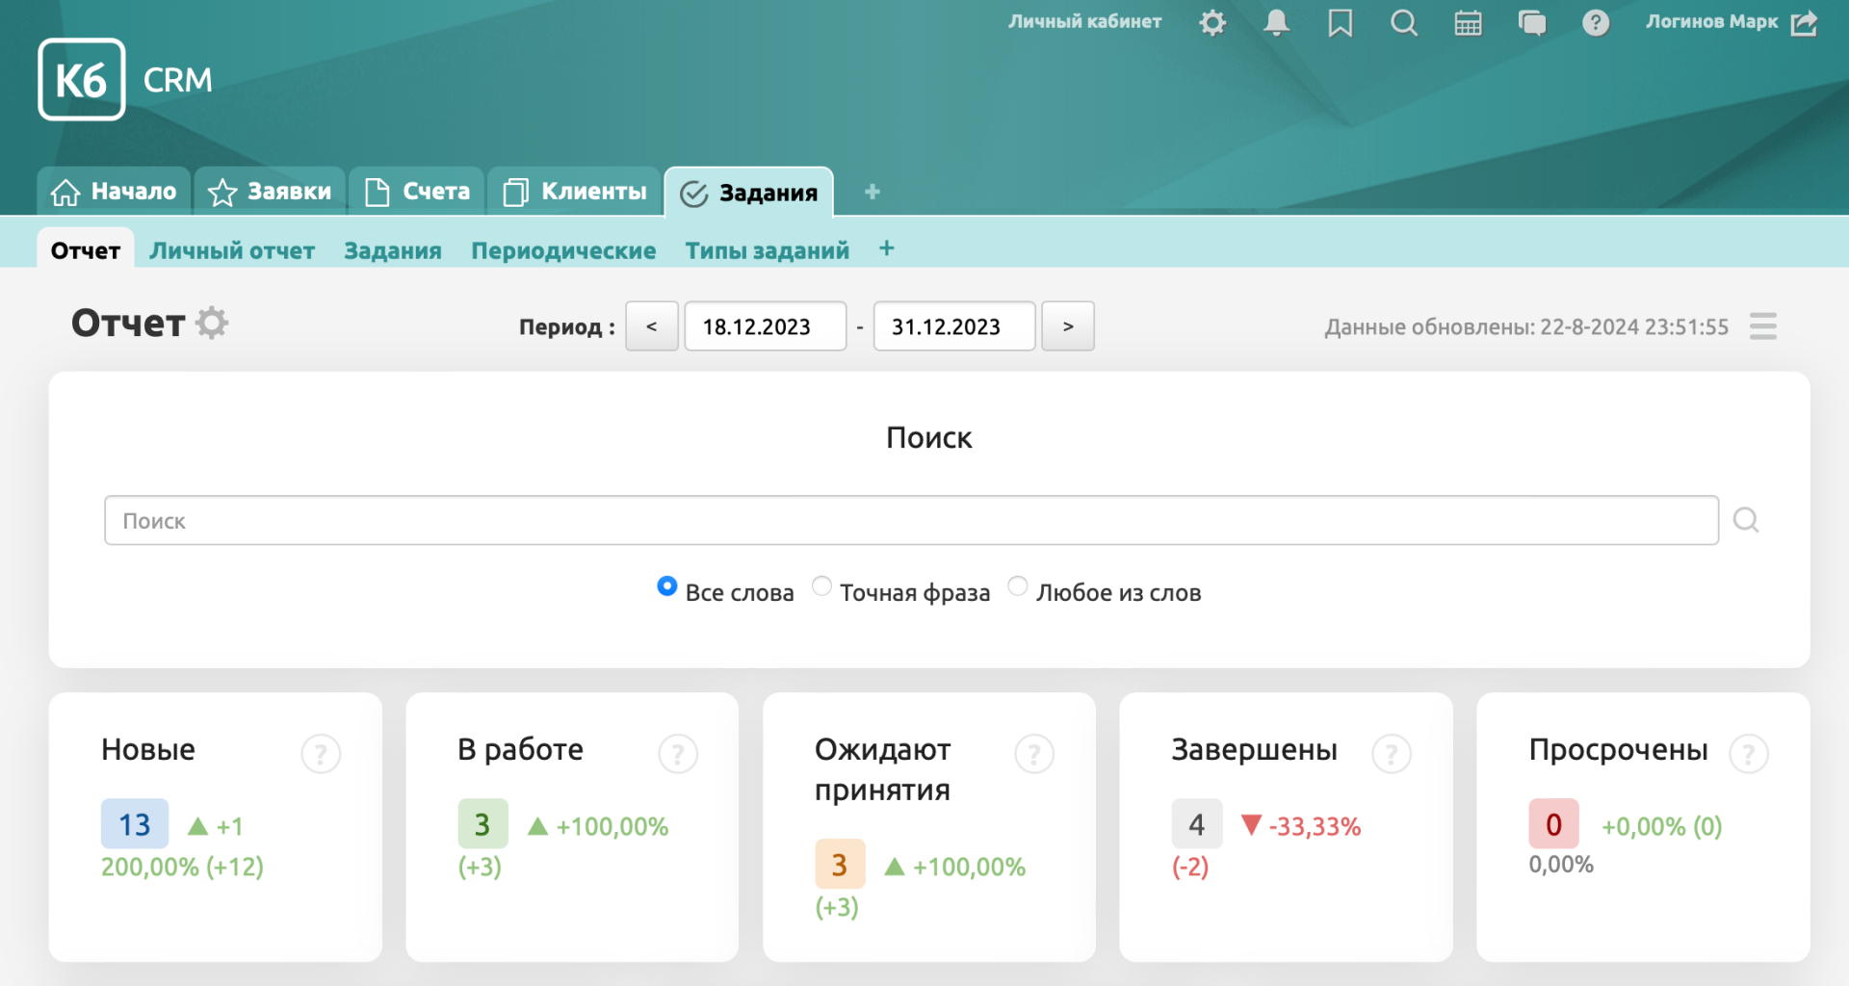Open Личный кабинет link
The image size is (1849, 986).
[1084, 21]
